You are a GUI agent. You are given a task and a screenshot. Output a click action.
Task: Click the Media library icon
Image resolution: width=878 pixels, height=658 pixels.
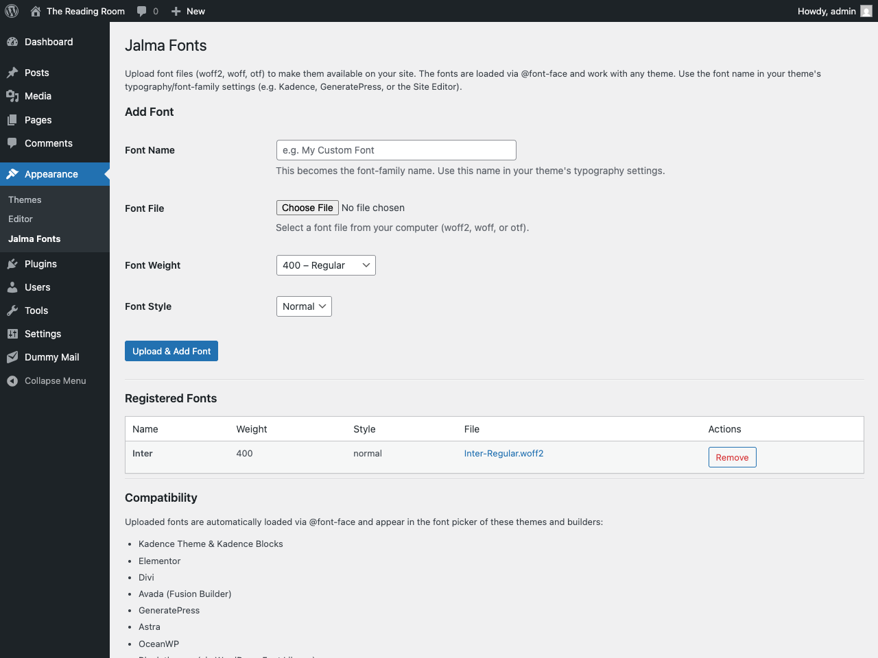click(x=12, y=96)
